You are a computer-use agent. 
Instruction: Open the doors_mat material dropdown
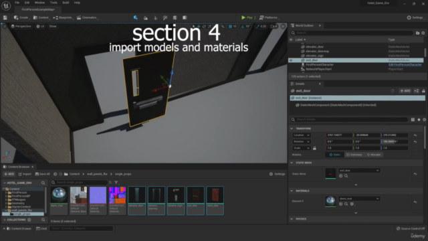click(359, 199)
